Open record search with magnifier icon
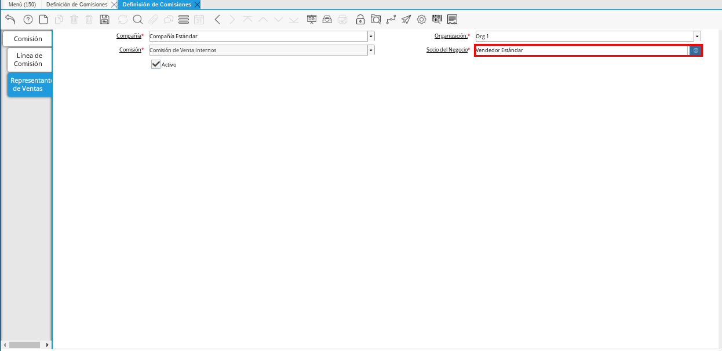 tap(138, 19)
